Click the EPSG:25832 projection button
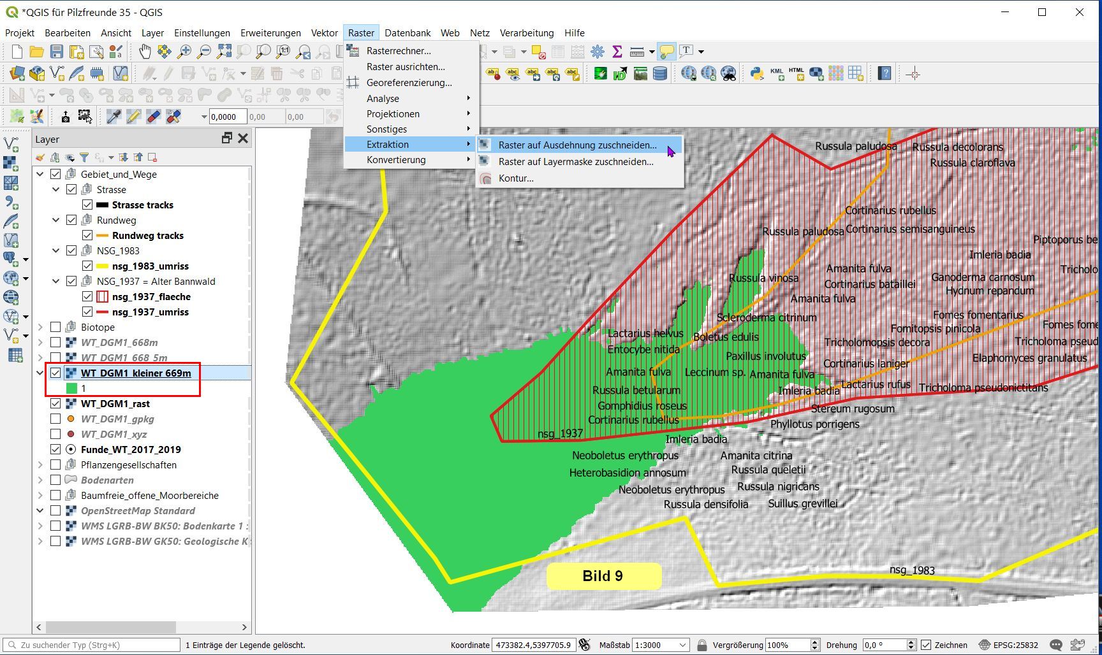This screenshot has height=655, width=1102. pos(1010,645)
